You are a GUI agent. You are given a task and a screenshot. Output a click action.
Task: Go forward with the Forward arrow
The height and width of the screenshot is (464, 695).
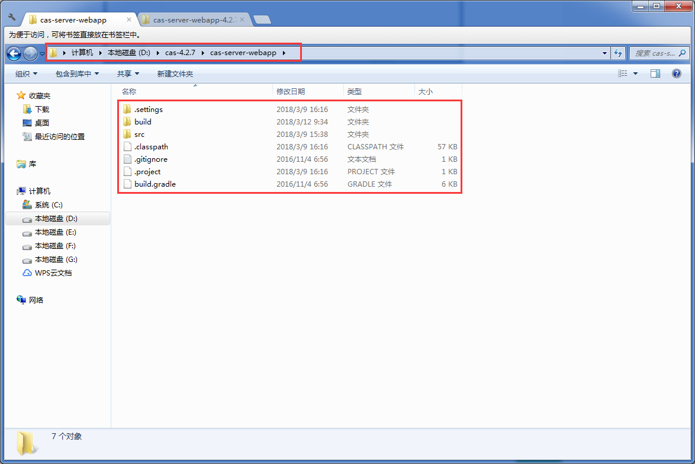[x=30, y=54]
